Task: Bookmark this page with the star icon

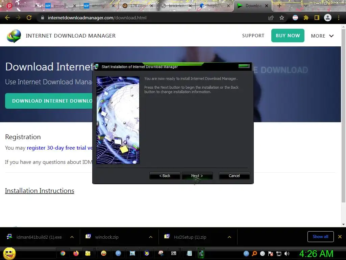Action: 282,18
